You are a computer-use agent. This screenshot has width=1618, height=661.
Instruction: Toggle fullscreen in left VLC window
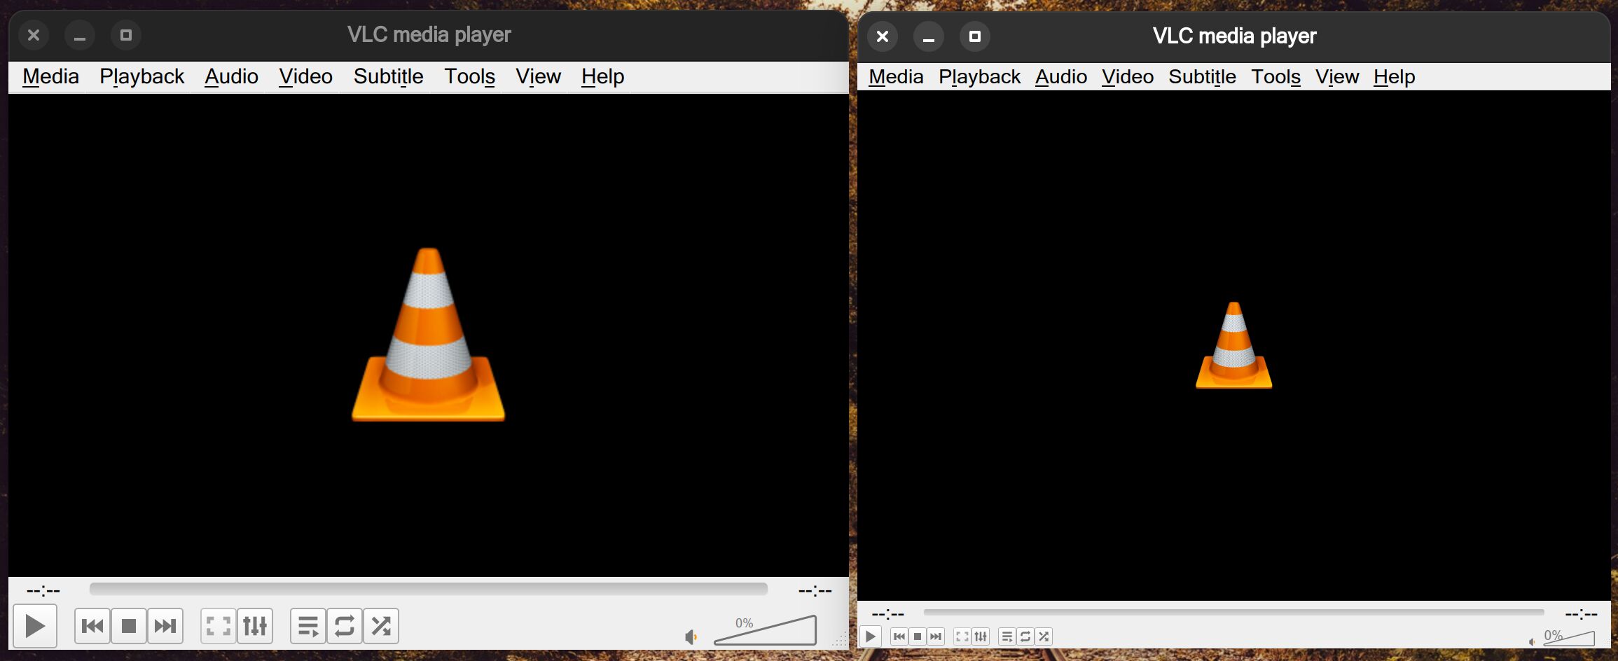[219, 626]
